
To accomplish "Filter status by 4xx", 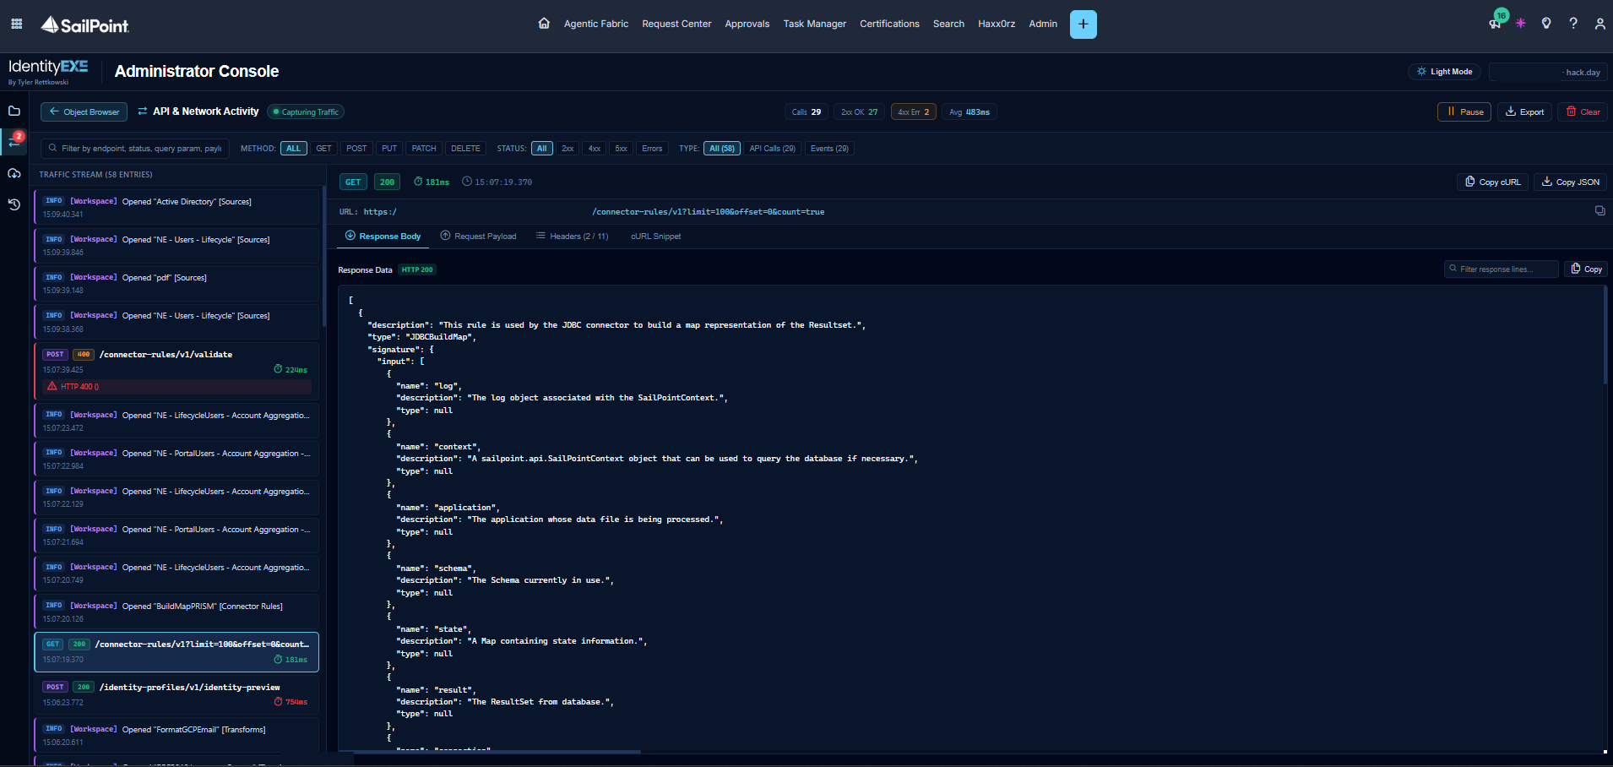I will click(595, 149).
